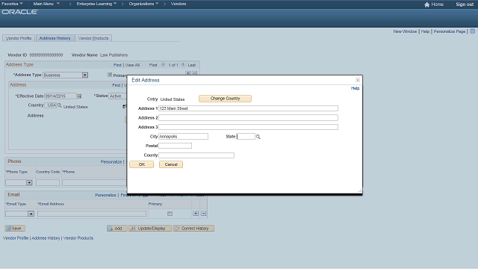Click Find link in the Address subsection
This screenshot has width=478, height=269.
117,85
